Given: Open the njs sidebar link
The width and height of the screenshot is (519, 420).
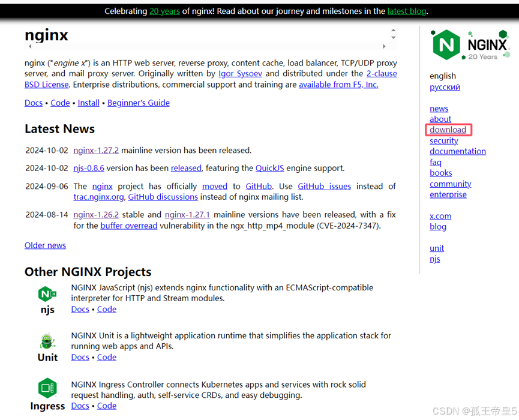Looking at the screenshot, I should [435, 259].
